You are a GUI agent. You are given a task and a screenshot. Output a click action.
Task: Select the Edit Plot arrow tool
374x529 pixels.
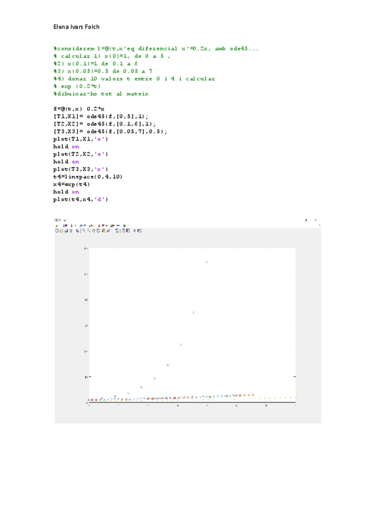coord(77,231)
